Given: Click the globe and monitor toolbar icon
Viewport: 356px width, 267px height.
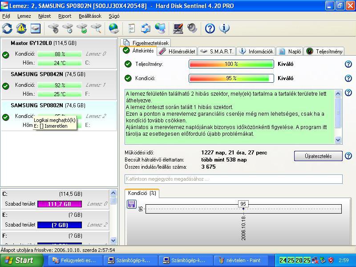Looking at the screenshot, I should tap(160, 28).
